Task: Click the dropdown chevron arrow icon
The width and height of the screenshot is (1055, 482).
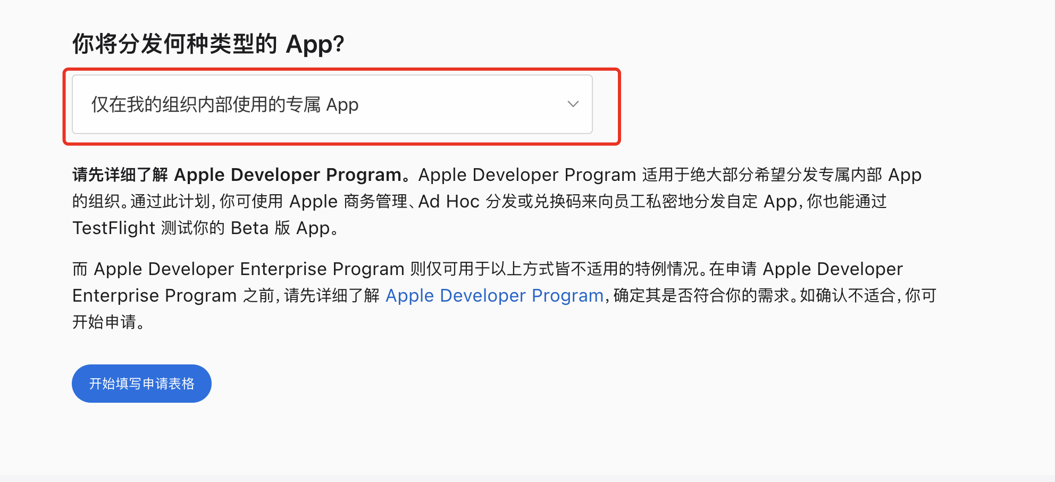Action: click(573, 104)
